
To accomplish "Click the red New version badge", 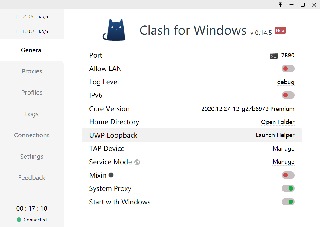I will click(x=280, y=30).
